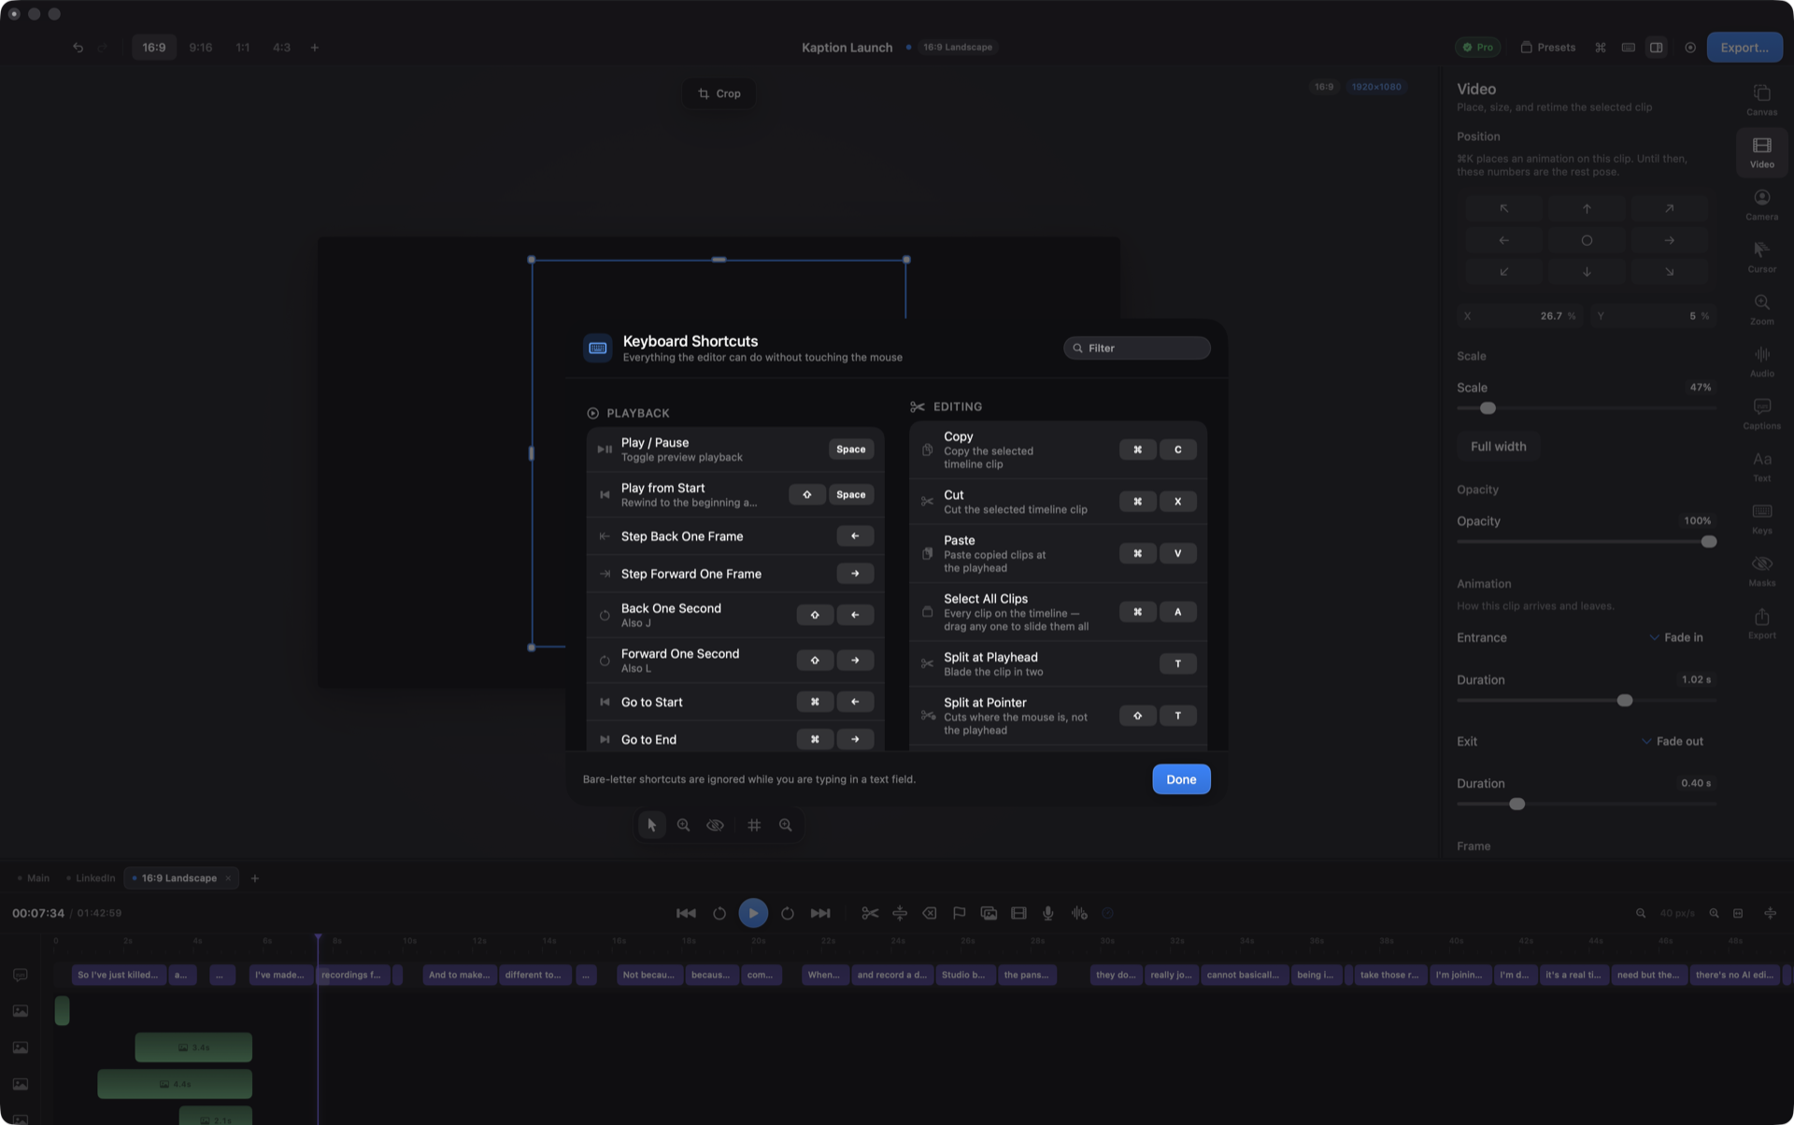Select the pointer tool below preview
1794x1125 pixels.
[x=651, y=825]
